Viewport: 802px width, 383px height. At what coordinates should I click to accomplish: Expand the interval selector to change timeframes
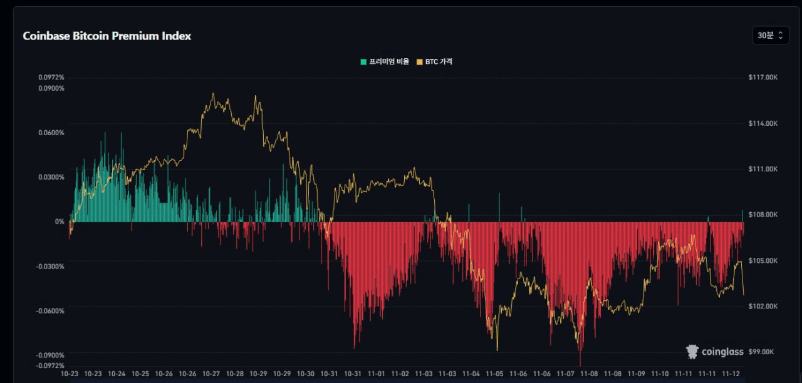(770, 36)
